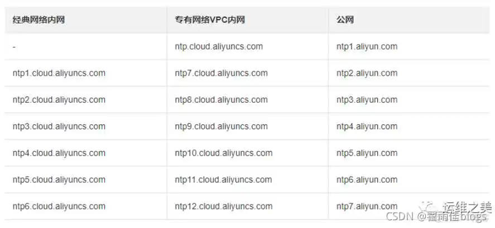Image resolution: width=495 pixels, height=228 pixels.
Task: Click the 专有网络VPC内网 column header
Action: pyautogui.click(x=210, y=20)
